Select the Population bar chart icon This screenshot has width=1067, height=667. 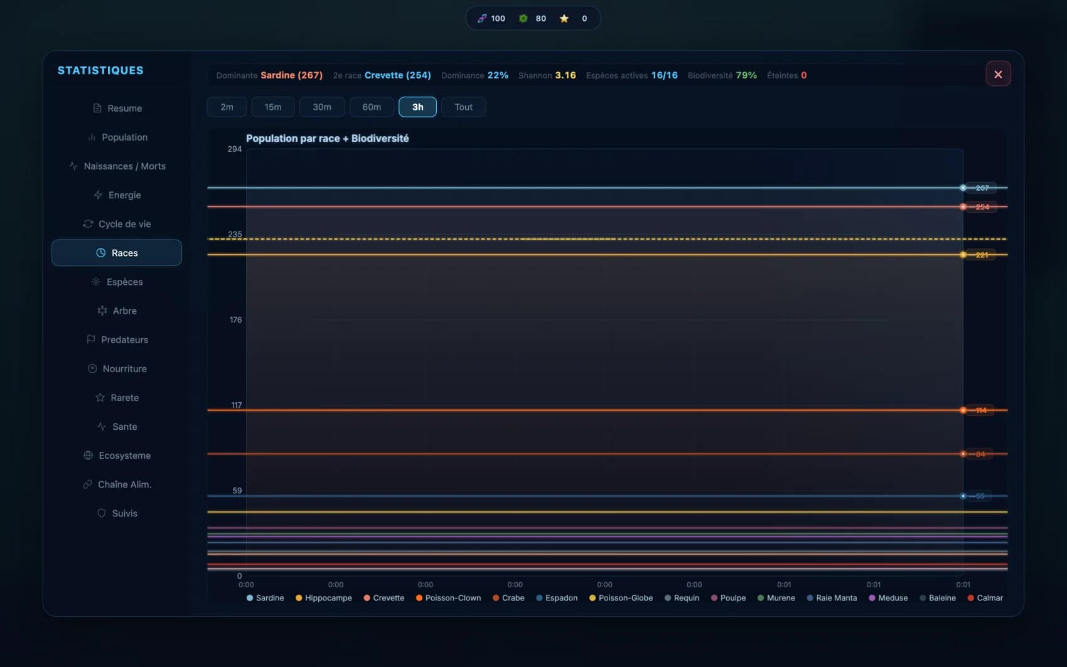[92, 137]
